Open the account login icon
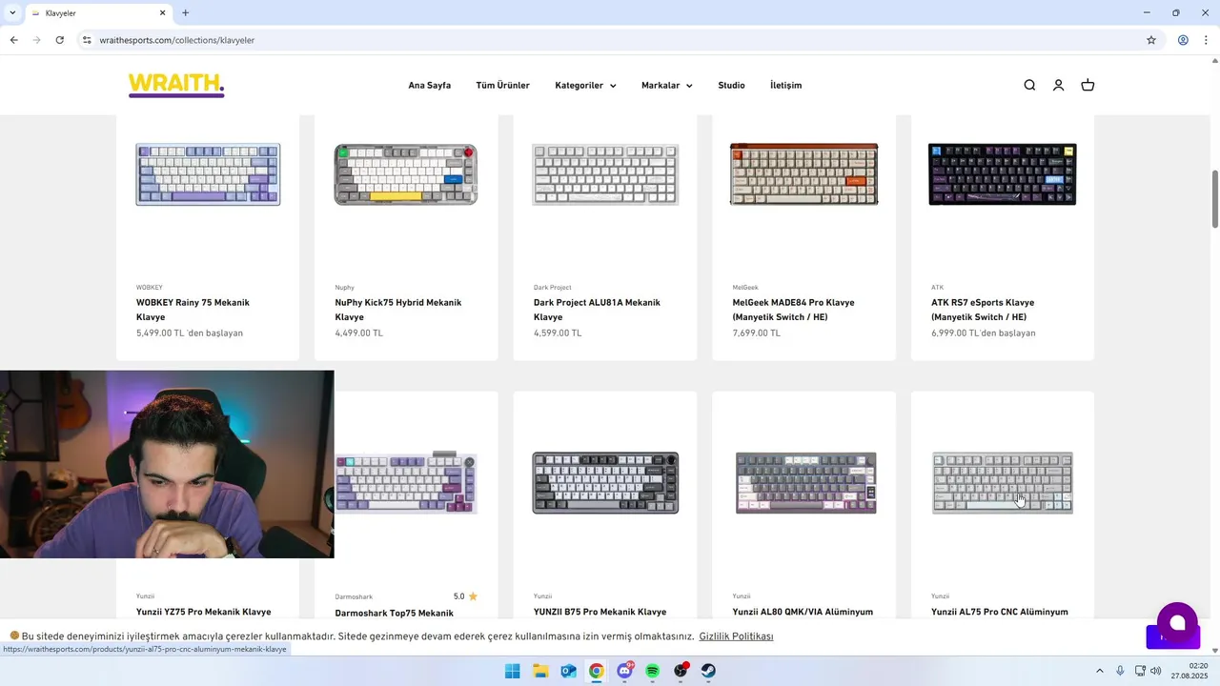 (x=1058, y=85)
